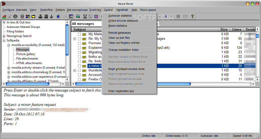Click the blue pause toolbar icon

[x=166, y=16]
